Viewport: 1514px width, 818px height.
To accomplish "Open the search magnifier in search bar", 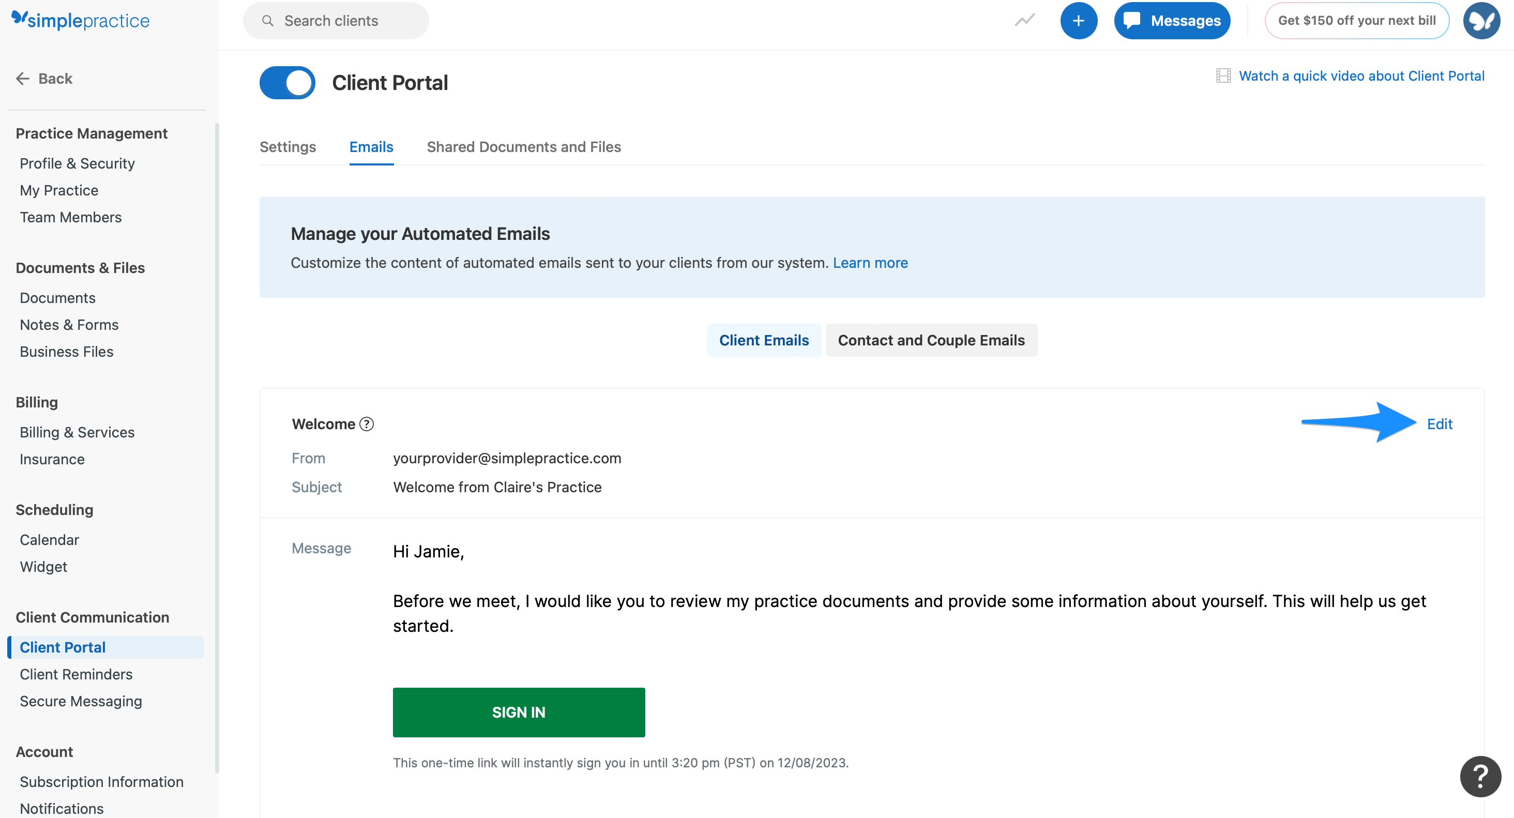I will coord(268,20).
